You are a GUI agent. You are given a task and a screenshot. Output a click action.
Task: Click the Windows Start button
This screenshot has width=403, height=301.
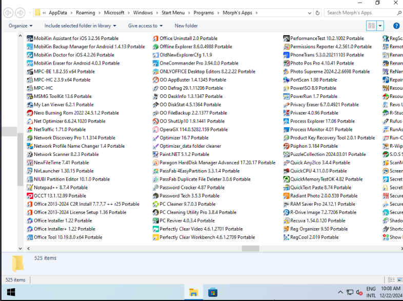pyautogui.click(x=11, y=292)
